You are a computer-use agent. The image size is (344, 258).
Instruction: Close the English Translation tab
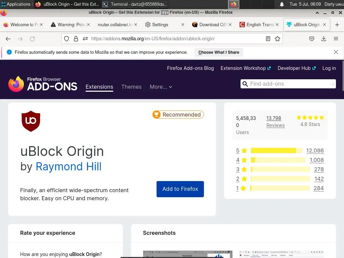tap(277, 25)
